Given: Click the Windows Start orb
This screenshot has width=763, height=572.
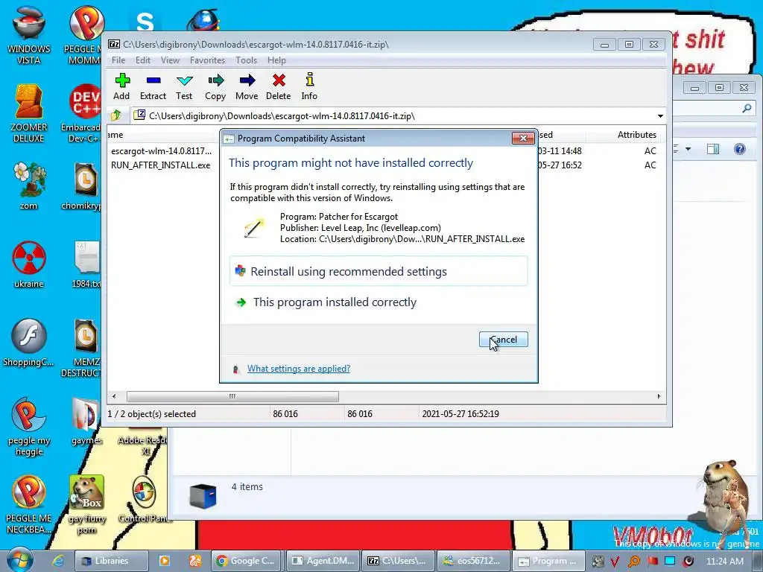Looking at the screenshot, I should coord(19,560).
